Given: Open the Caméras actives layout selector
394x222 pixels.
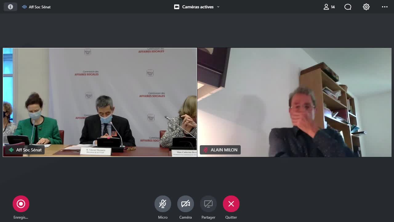Looking at the screenshot, I should [x=197, y=7].
